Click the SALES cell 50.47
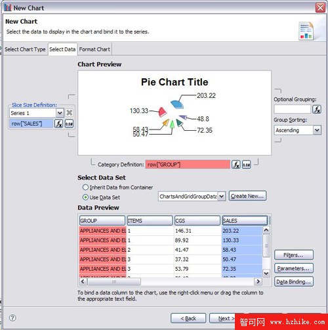The width and height of the screenshot is (328, 330). point(242,260)
